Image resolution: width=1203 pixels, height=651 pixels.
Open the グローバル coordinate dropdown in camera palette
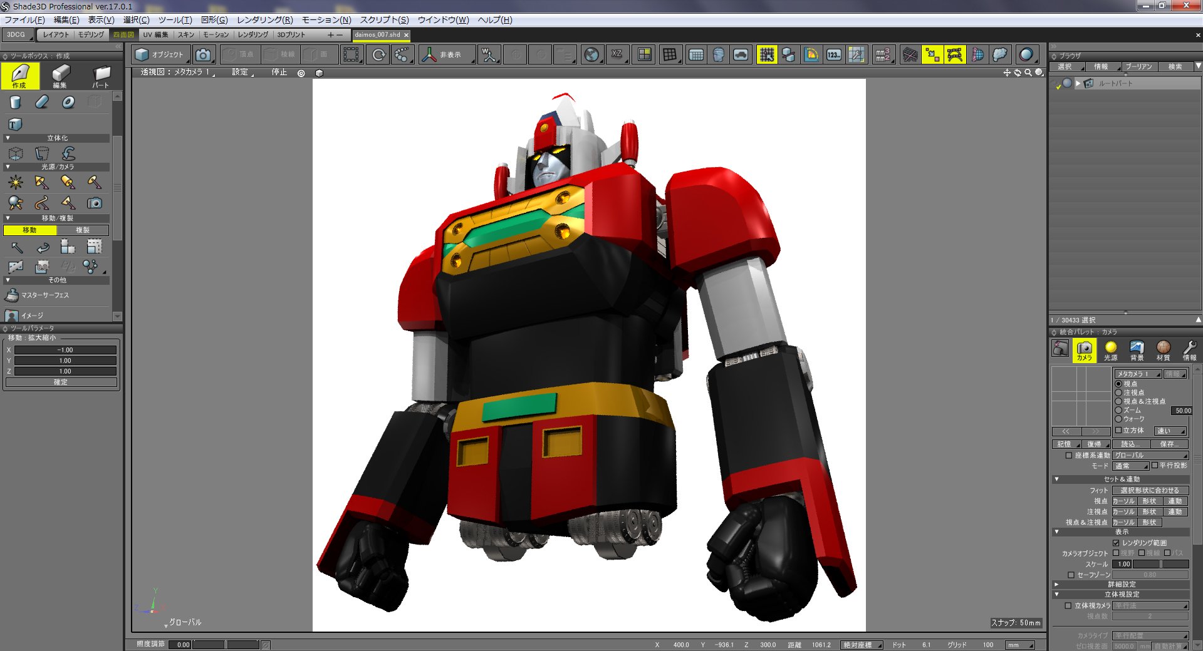[1150, 455]
